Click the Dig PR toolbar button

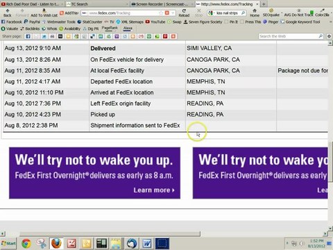point(91,28)
